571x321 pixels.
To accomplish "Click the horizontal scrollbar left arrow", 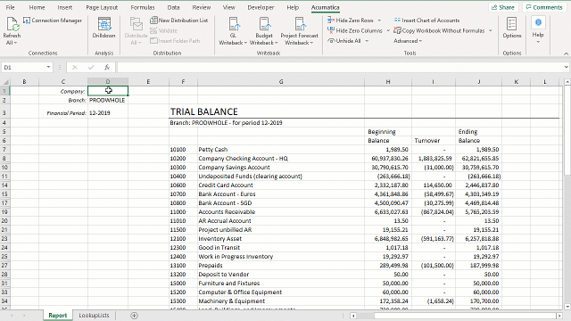I will click(353, 316).
